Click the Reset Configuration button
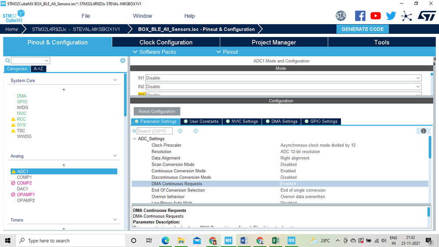This screenshot has height=247, width=439. click(x=157, y=111)
